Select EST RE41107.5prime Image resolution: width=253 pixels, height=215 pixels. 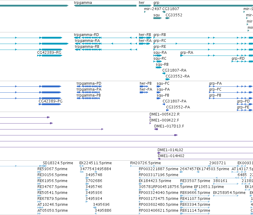point(195,199)
